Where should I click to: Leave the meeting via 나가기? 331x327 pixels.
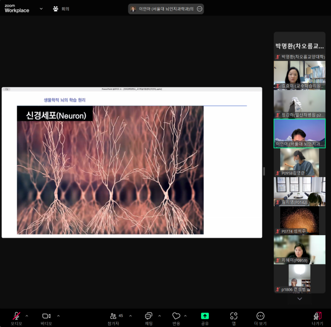[317, 316]
